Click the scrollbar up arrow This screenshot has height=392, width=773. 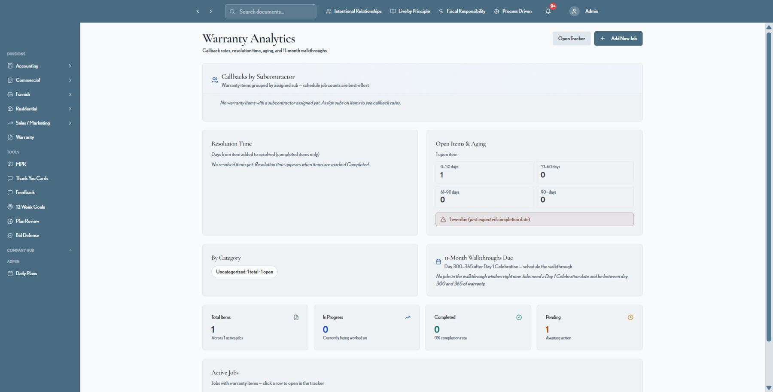(x=769, y=27)
